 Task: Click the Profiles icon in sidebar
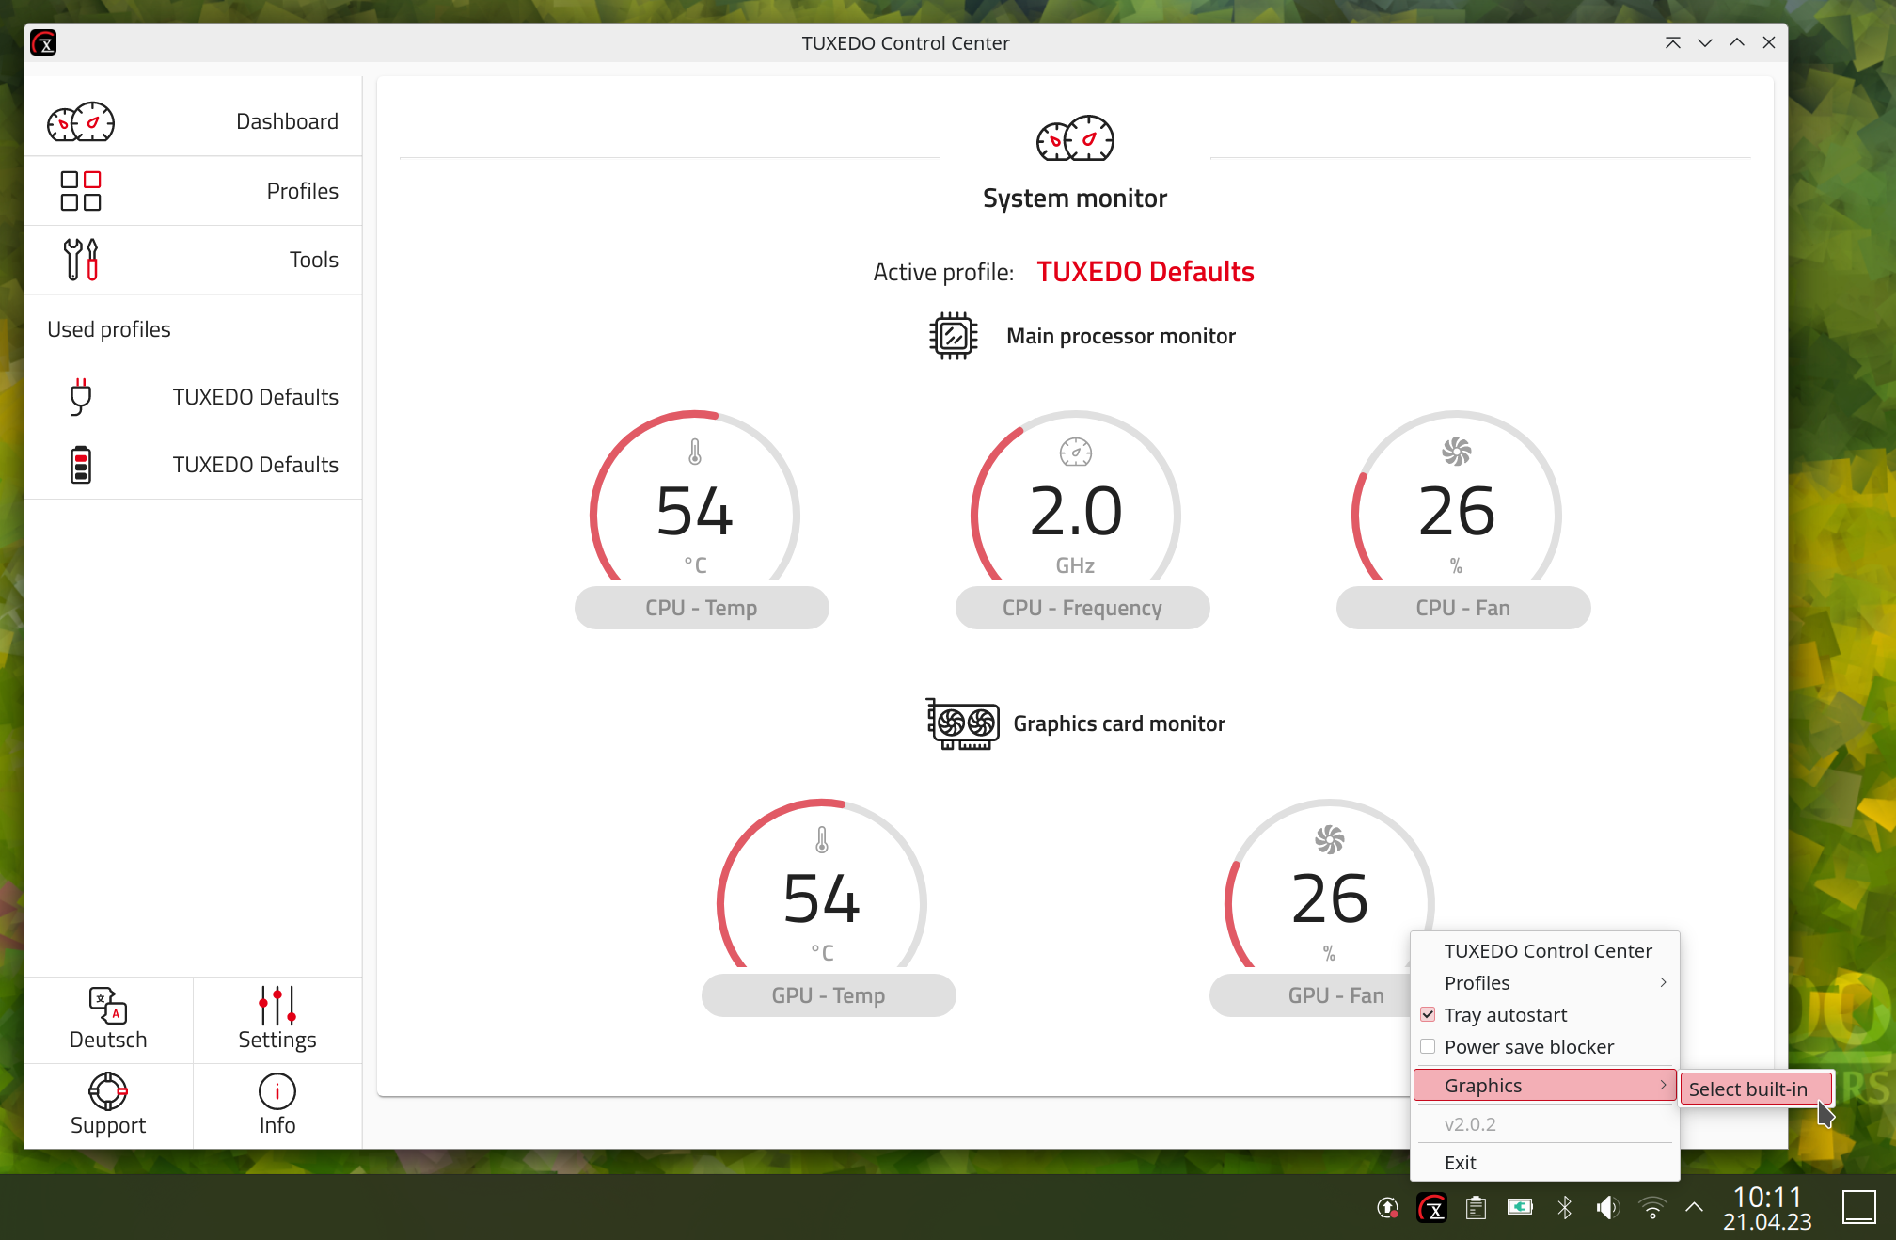(79, 191)
